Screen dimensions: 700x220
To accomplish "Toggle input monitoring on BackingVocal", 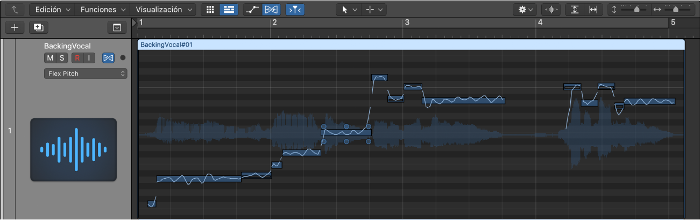I will coord(89,58).
